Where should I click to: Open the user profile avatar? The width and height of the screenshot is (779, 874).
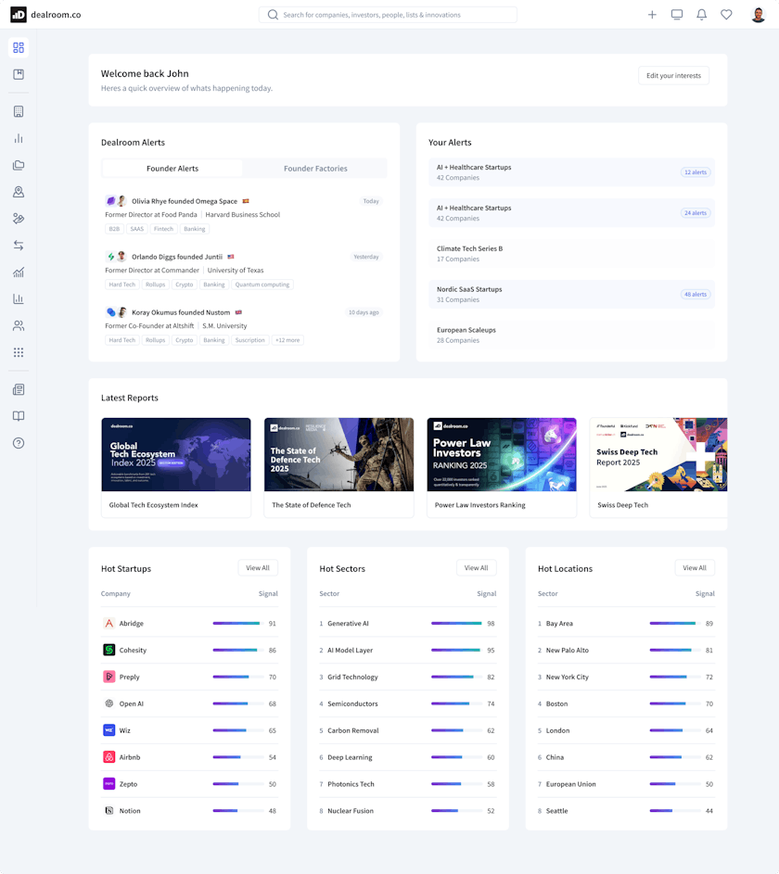(758, 15)
